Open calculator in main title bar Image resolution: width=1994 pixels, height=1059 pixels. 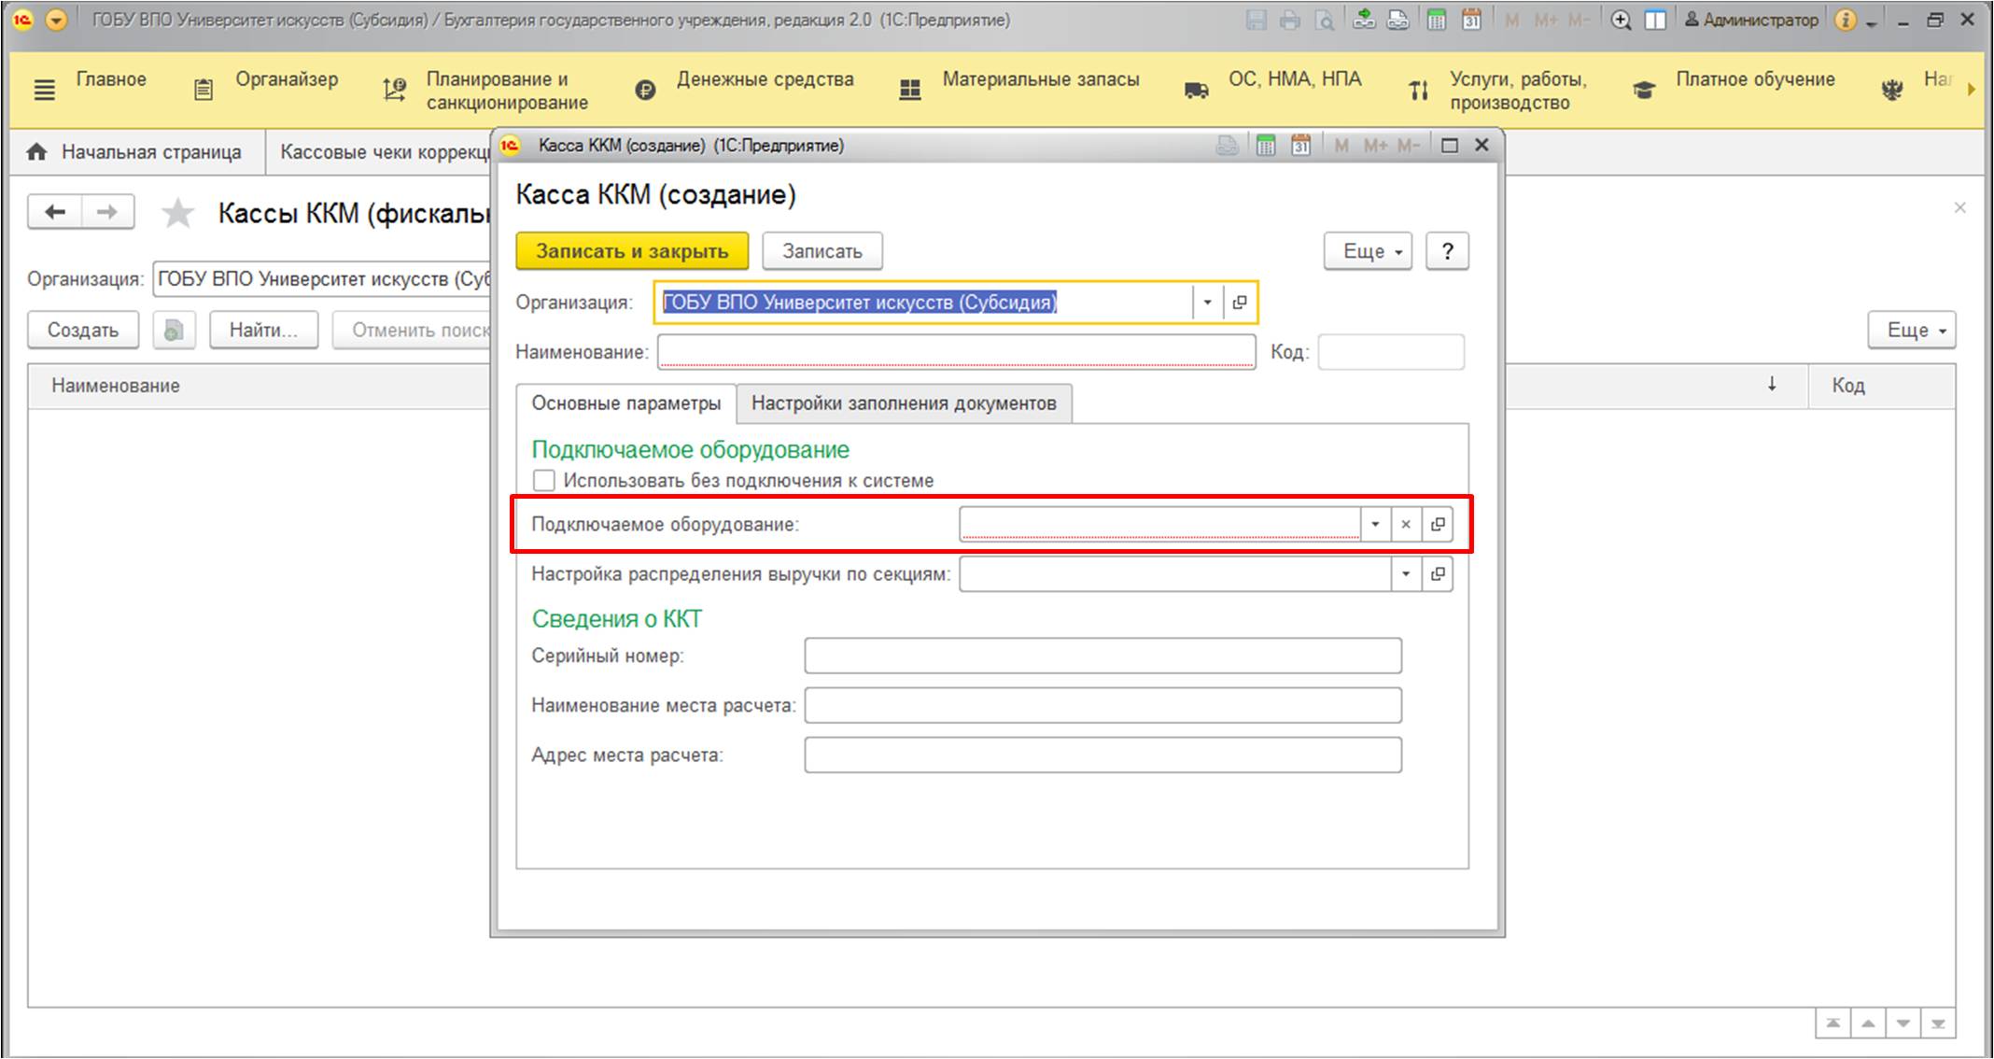[x=1437, y=20]
